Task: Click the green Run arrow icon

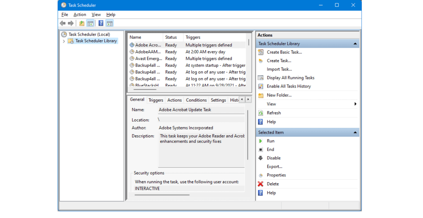Action: point(260,141)
